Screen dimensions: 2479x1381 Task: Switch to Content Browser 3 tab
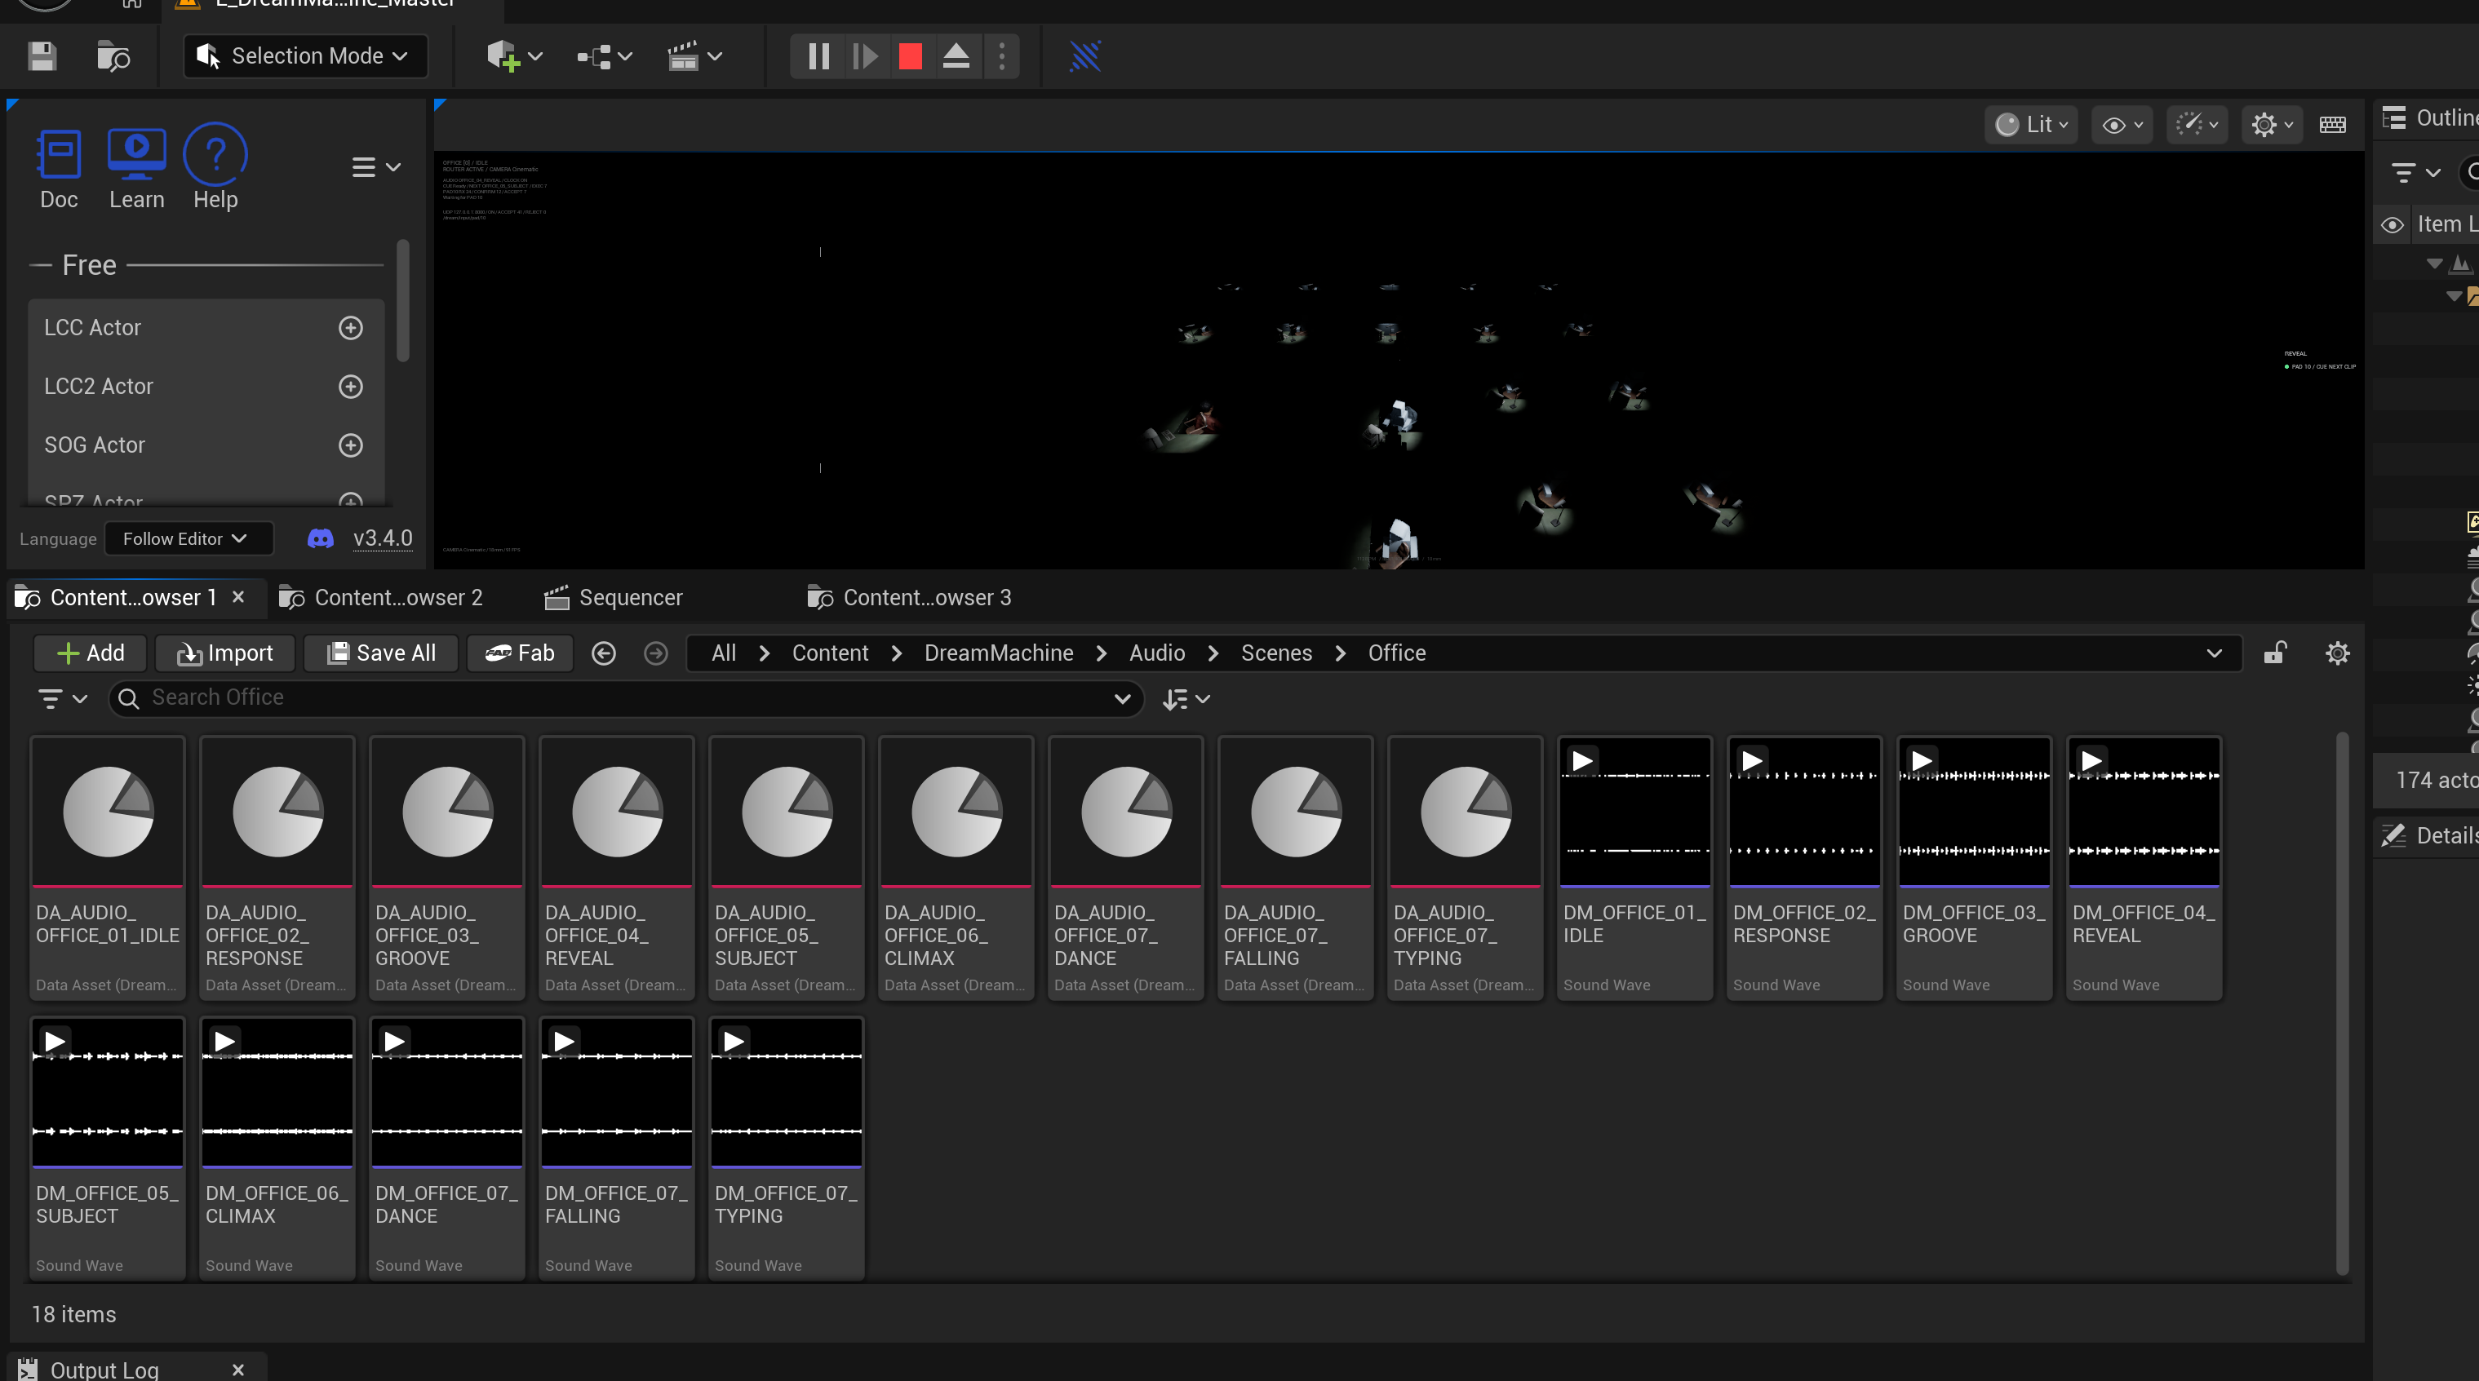point(911,598)
